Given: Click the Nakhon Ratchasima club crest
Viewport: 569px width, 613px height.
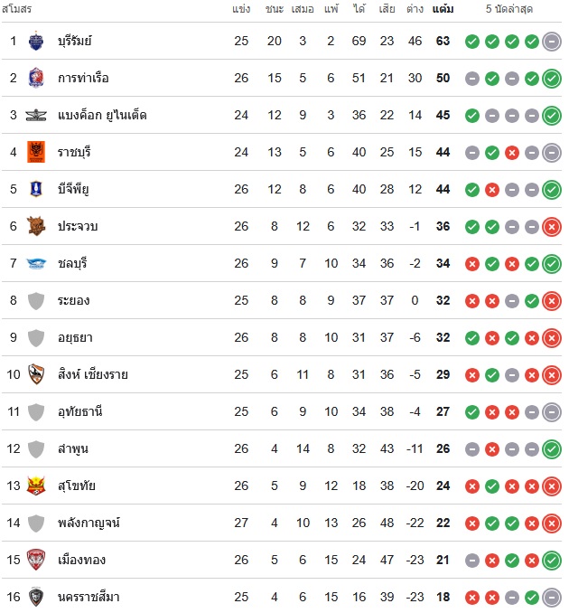Looking at the screenshot, I should pyautogui.click(x=36, y=597).
